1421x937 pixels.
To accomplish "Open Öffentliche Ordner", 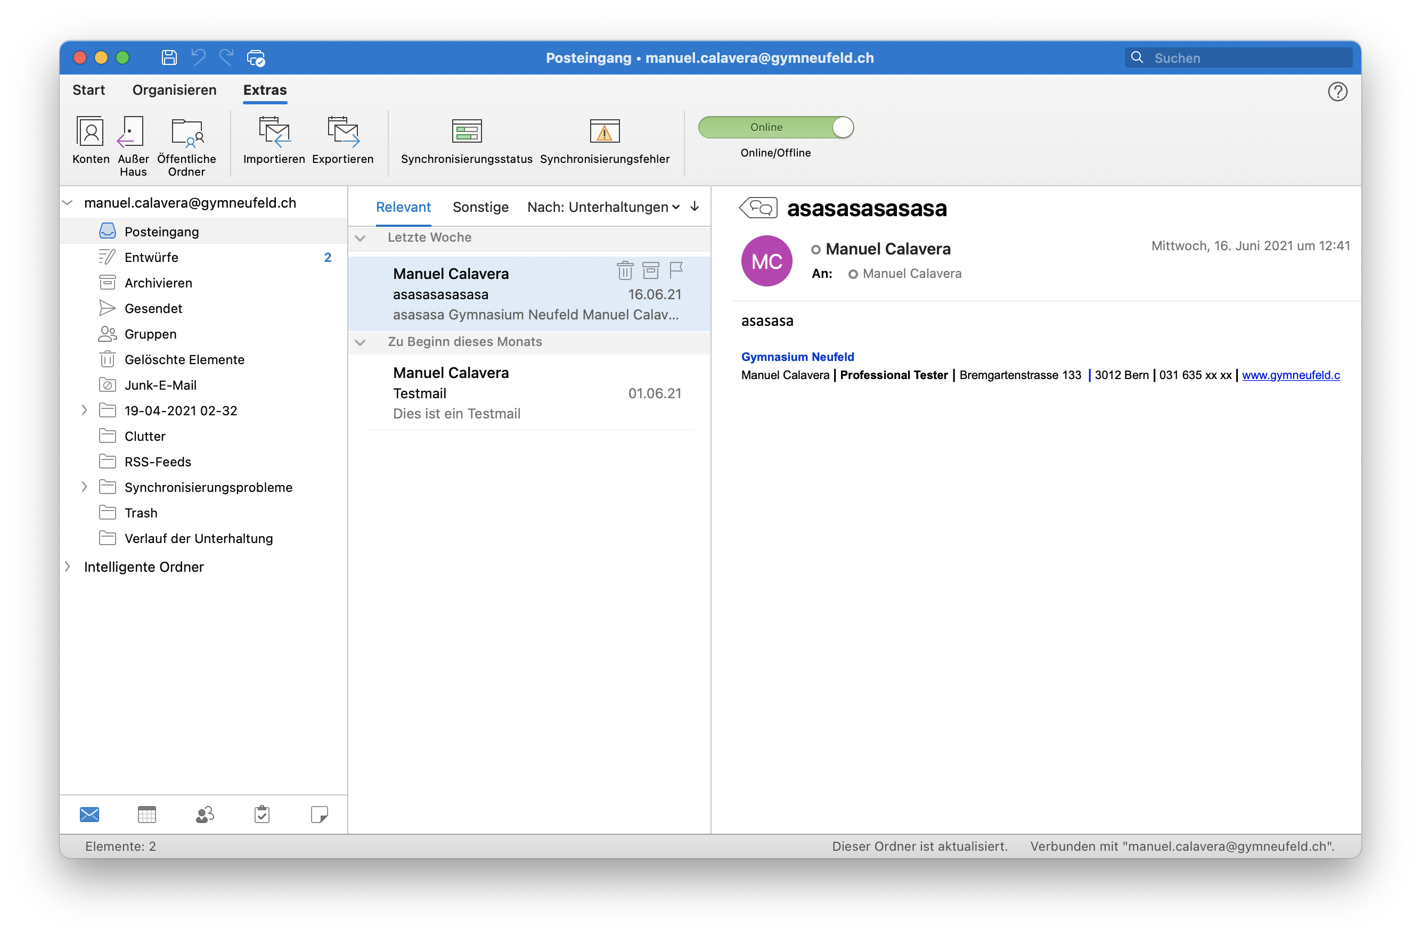I will [186, 131].
